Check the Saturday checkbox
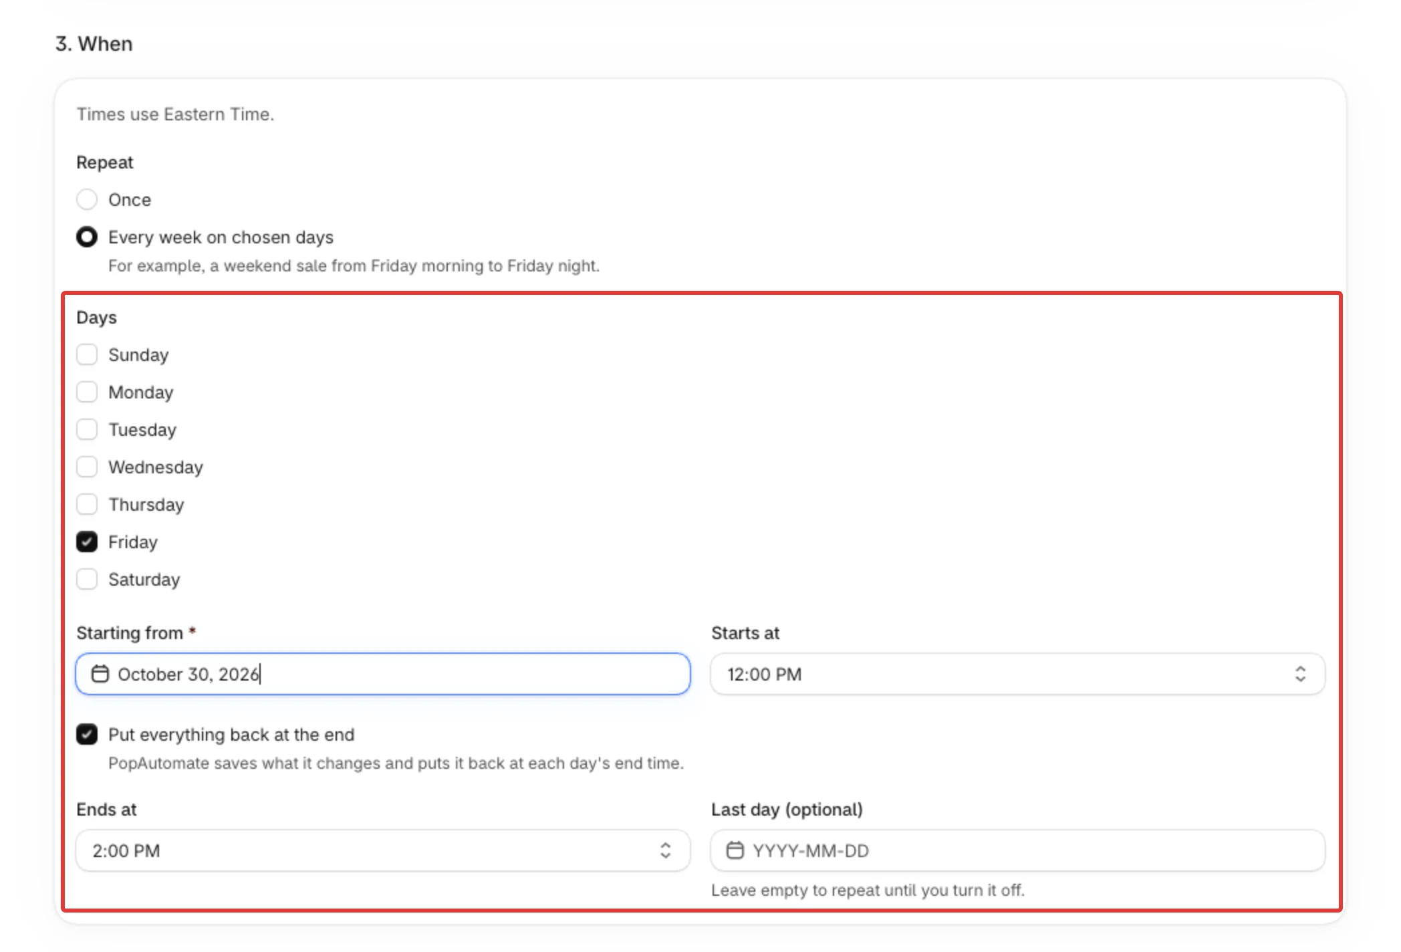 [x=87, y=579]
